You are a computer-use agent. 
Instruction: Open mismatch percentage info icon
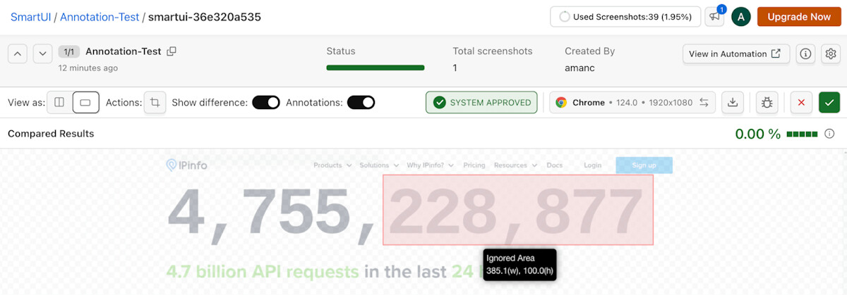coord(829,134)
